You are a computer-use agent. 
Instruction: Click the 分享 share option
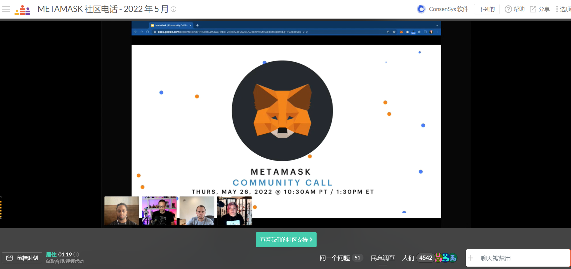(540, 9)
